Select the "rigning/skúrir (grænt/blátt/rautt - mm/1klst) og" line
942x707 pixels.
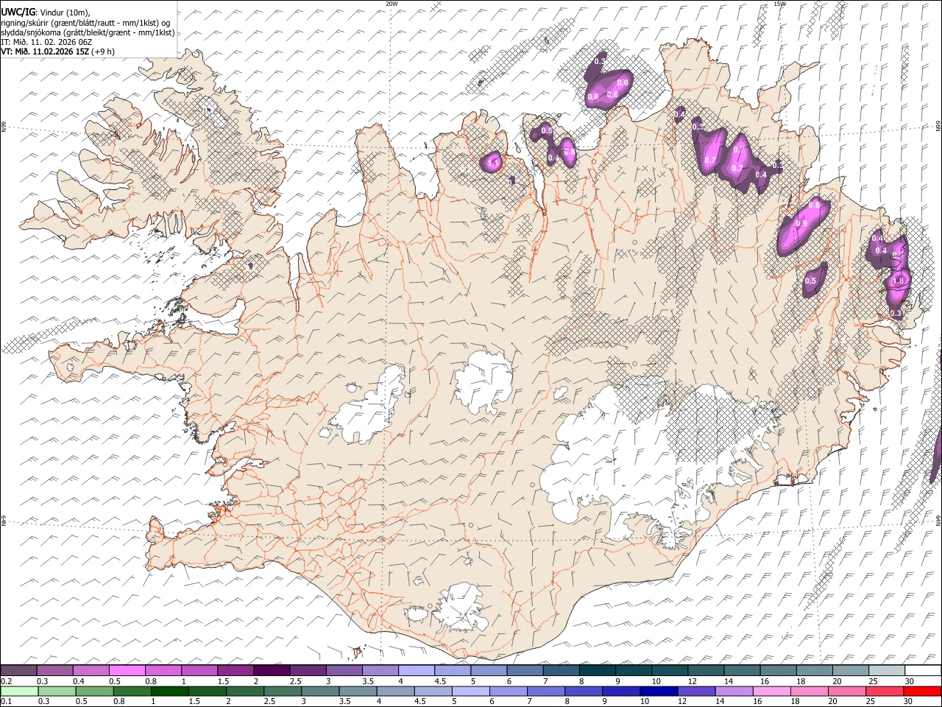(85, 22)
